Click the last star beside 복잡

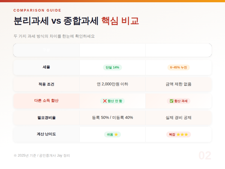tap(186, 134)
